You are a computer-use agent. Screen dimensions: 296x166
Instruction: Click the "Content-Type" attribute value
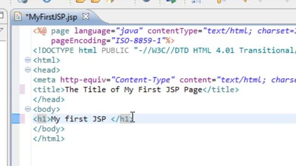tap(143, 80)
